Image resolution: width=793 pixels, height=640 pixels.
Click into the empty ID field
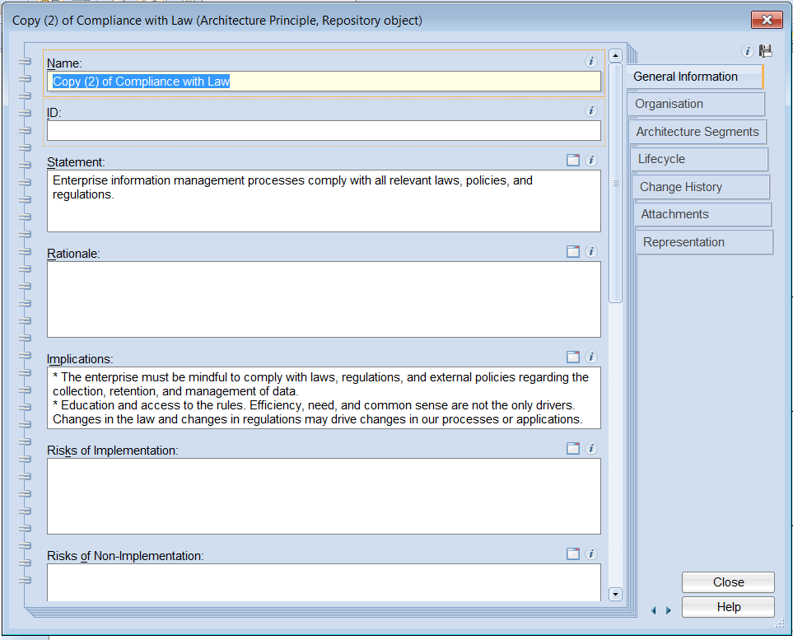[x=324, y=130]
